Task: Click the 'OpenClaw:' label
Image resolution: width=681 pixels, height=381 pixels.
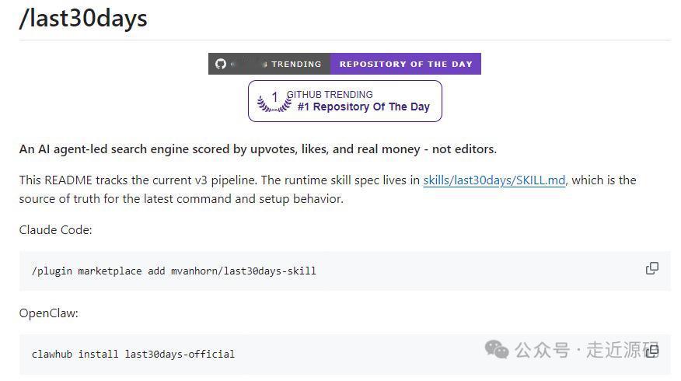Action: [49, 313]
